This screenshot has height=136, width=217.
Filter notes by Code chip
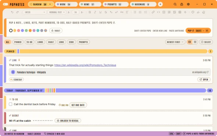tap(71, 42)
